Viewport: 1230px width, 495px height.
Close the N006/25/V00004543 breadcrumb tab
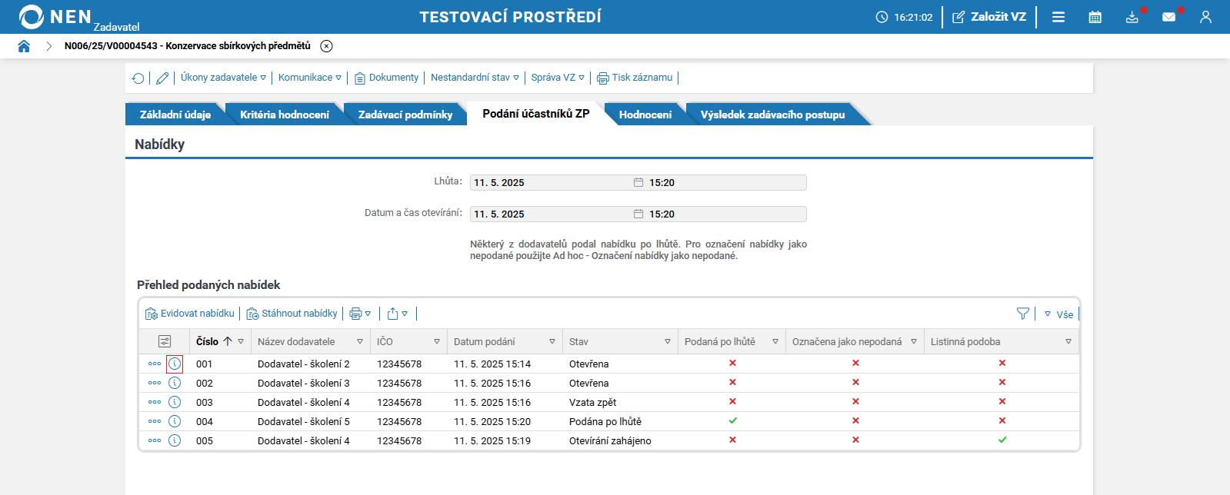click(x=326, y=46)
